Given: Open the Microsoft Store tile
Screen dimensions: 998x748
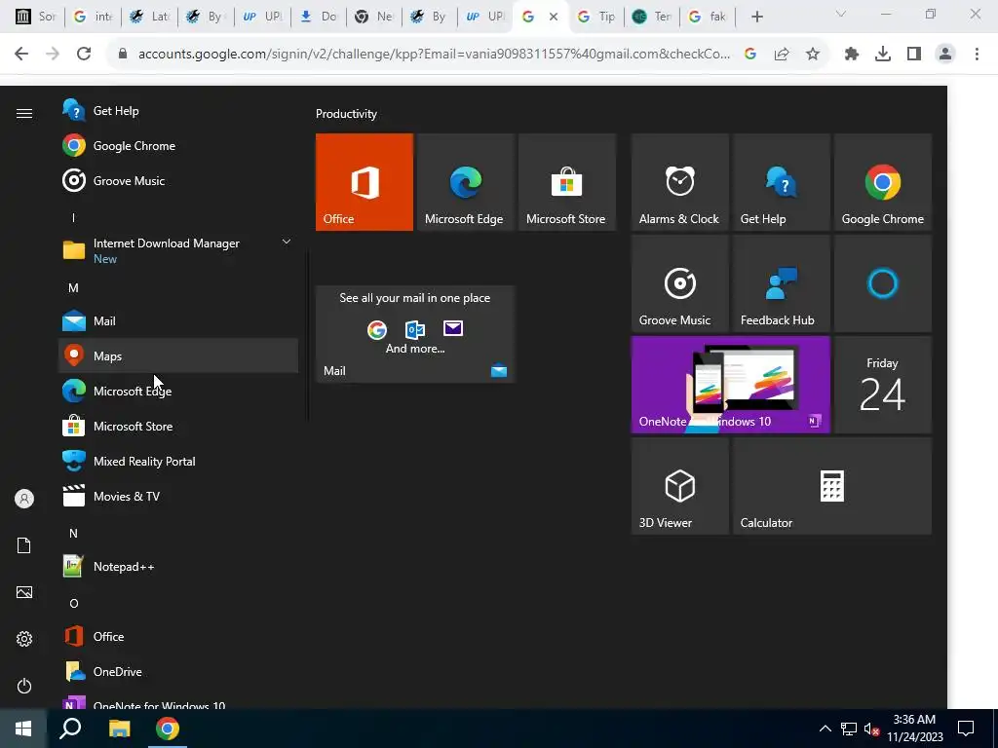Looking at the screenshot, I should [x=566, y=182].
